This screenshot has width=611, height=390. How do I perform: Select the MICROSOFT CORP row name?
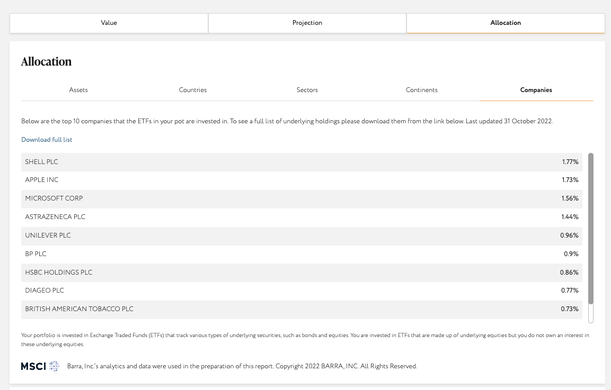pyautogui.click(x=54, y=198)
